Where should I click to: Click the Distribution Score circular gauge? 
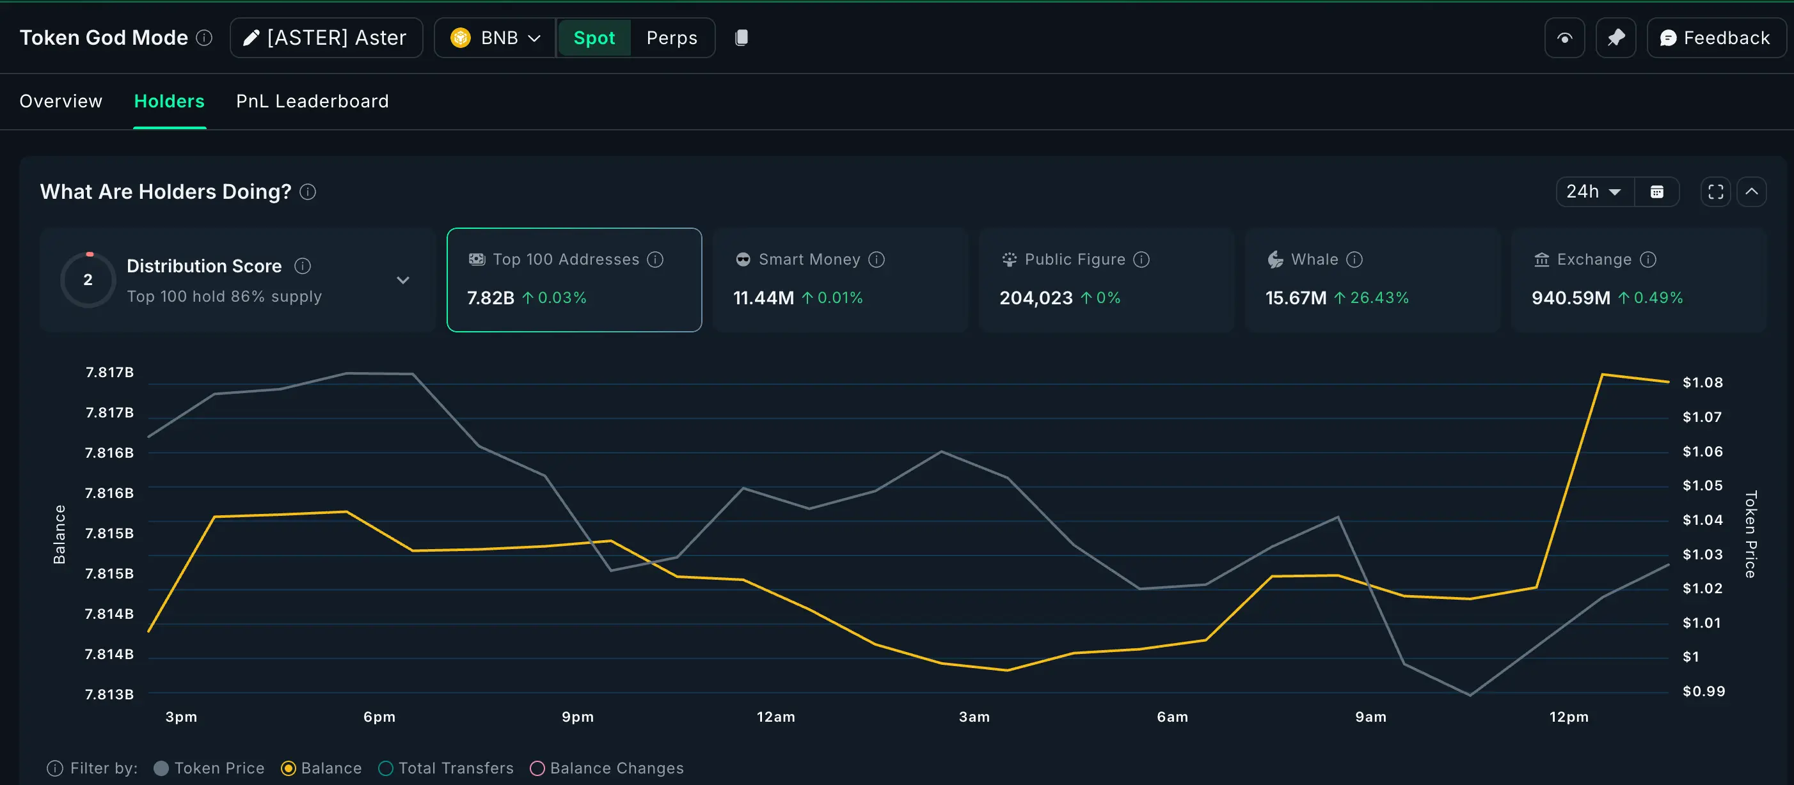pyautogui.click(x=88, y=280)
